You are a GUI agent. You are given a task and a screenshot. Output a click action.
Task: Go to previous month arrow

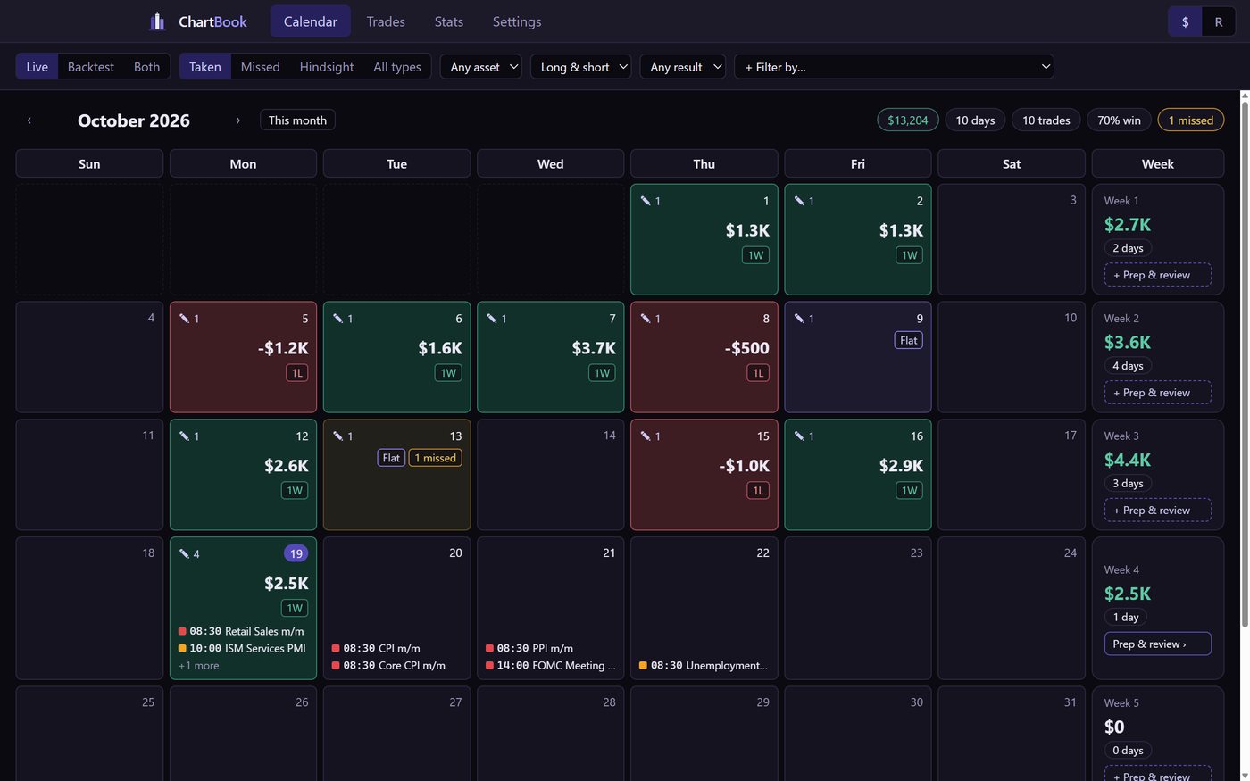point(29,120)
